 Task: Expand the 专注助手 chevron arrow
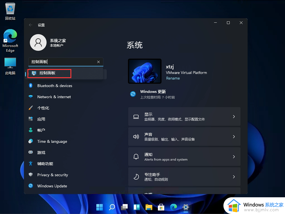[x=234, y=177]
